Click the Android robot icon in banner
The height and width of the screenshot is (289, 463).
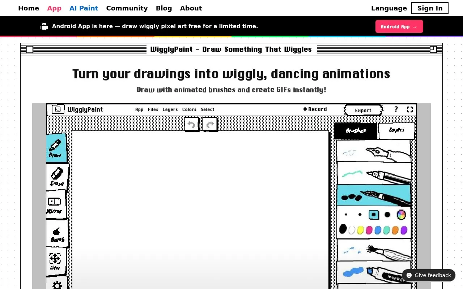pos(44,26)
